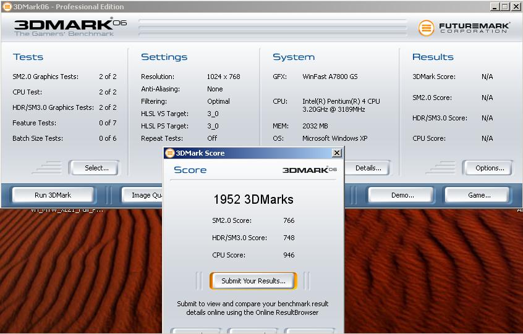Minimize the 3DMark06 window
The width and height of the screenshot is (523, 334).
(x=495, y=6)
